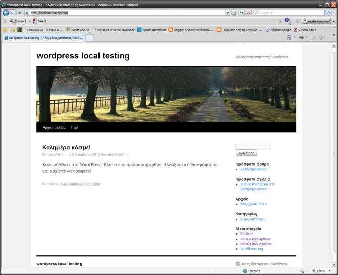Open the 100% zoom level control

(x=321, y=271)
